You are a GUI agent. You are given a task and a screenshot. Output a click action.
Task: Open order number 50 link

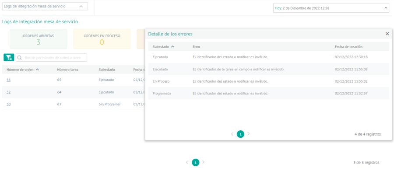[x=9, y=104]
